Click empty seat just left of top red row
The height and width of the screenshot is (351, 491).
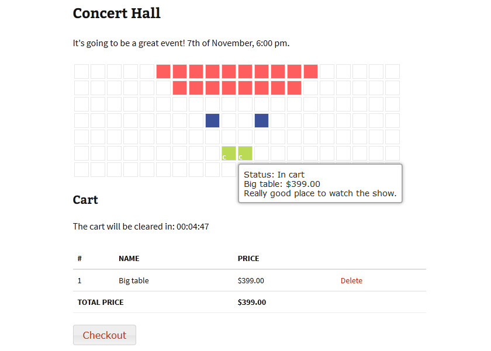click(147, 71)
